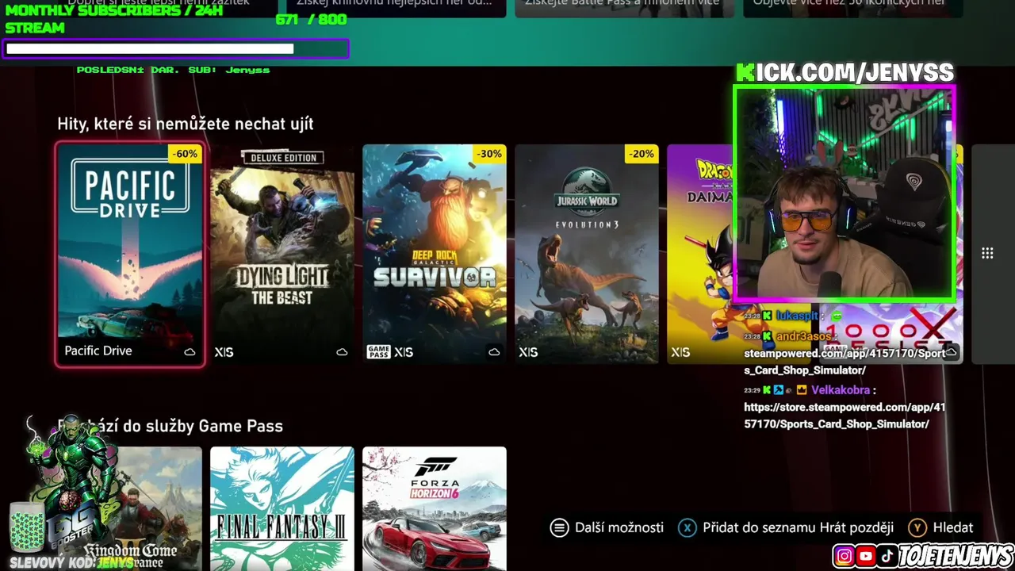Click the cloud icon on Pacific Drive
Image resolution: width=1015 pixels, height=571 pixels.
[x=190, y=351]
